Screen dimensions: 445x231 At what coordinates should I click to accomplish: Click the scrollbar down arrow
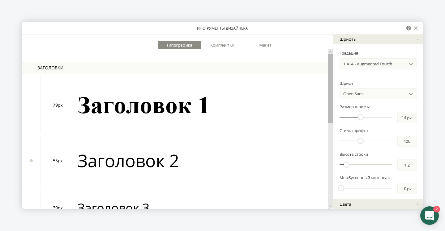coord(331,206)
